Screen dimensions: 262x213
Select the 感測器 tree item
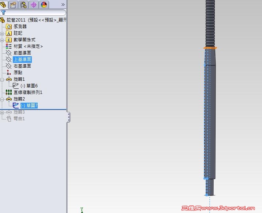click(x=20, y=27)
